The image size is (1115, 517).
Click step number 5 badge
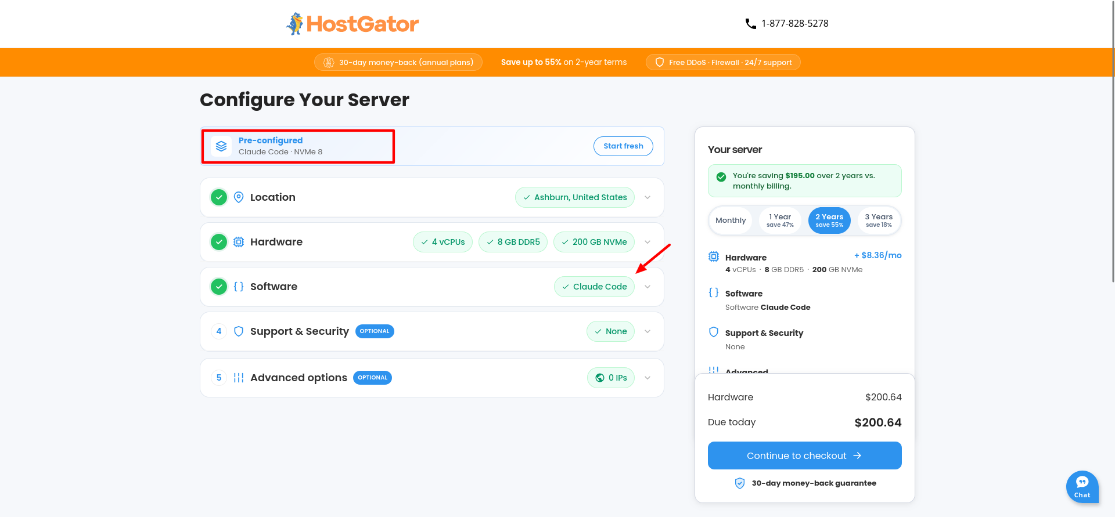pos(219,378)
